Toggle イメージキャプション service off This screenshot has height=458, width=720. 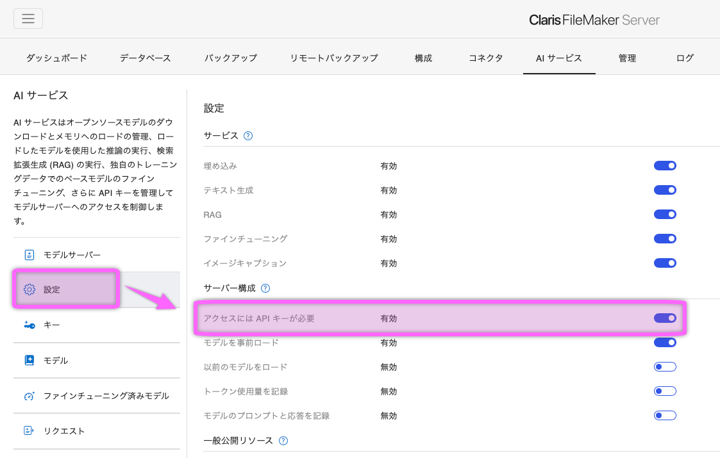click(665, 263)
